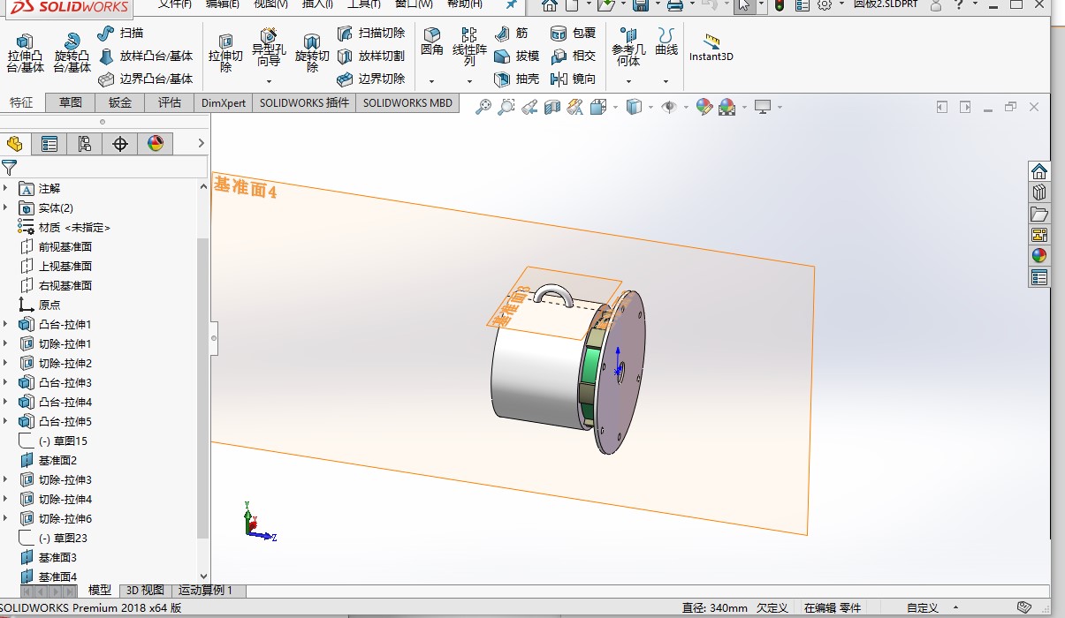The width and height of the screenshot is (1065, 618).
Task: Toggle the Hide/Show Items eye icon
Action: point(669,107)
